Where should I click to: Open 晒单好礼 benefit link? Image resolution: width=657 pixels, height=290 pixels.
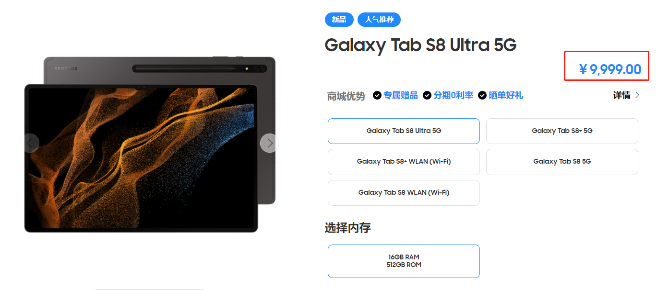click(x=506, y=95)
